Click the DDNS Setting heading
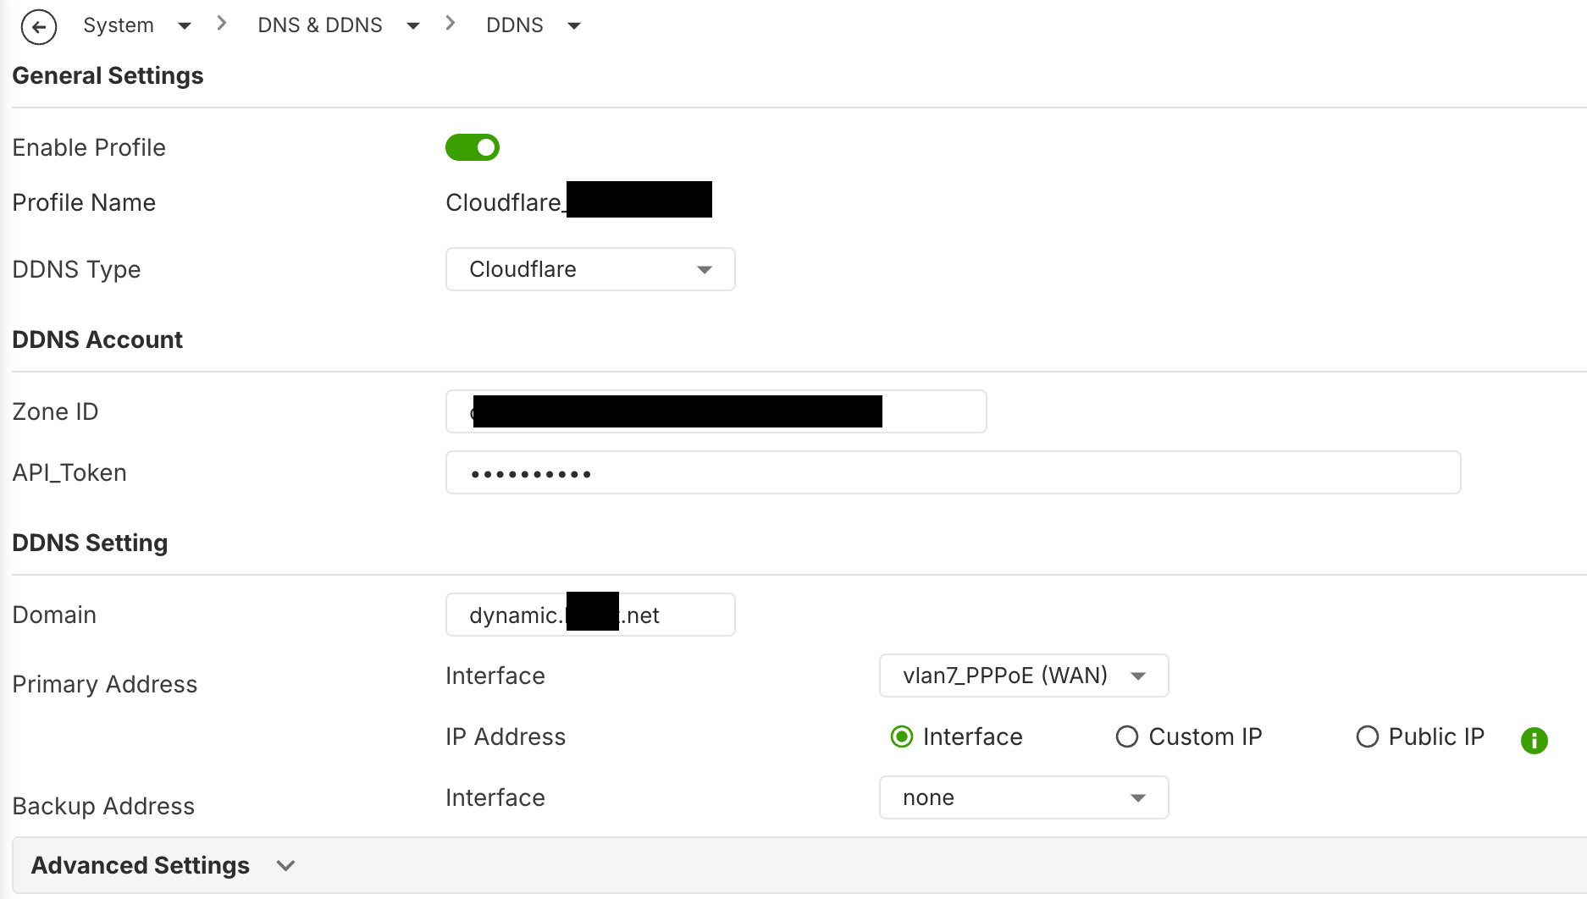Screen dimensions: 1587x899 (x=90, y=543)
